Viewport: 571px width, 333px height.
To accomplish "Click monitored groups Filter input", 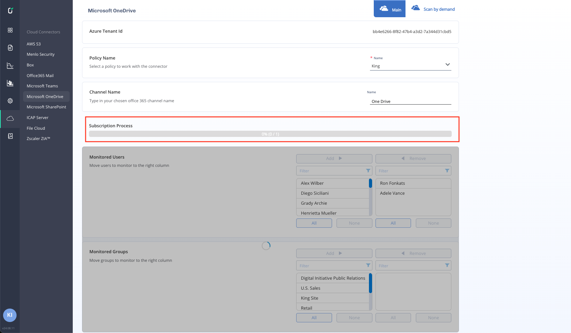I will click(413, 266).
